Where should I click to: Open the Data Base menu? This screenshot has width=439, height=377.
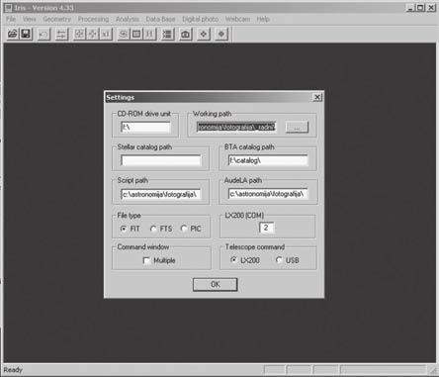160,19
